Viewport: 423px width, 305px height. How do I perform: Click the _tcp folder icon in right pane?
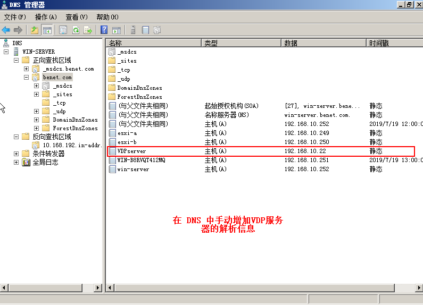click(112, 70)
